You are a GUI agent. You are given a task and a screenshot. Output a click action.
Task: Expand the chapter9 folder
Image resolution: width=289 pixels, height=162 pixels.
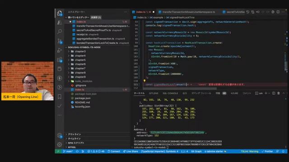(69, 77)
